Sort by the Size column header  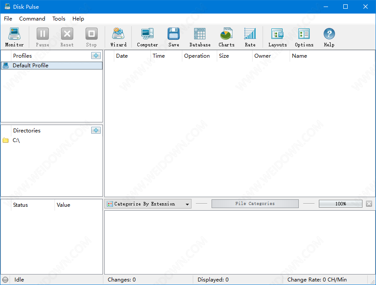(235, 56)
